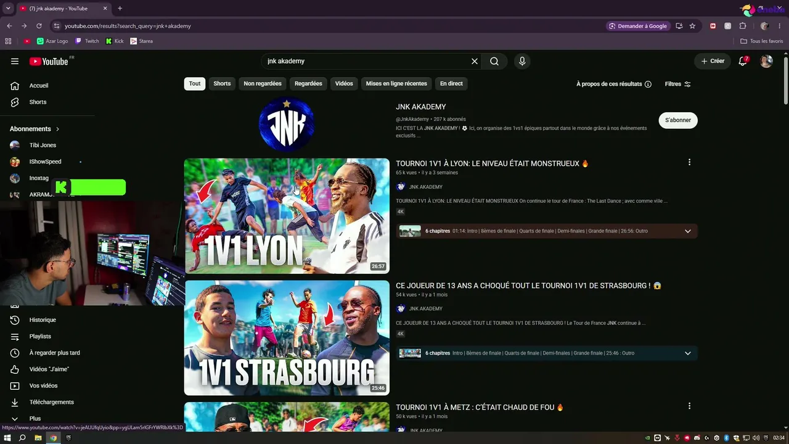Open the volume speaker tray icon

click(x=756, y=438)
